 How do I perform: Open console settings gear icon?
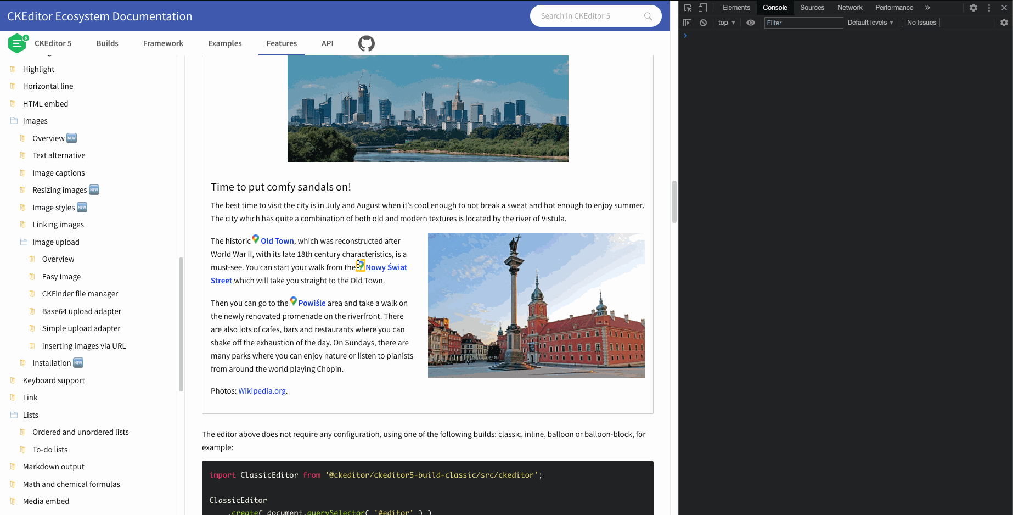point(1004,23)
